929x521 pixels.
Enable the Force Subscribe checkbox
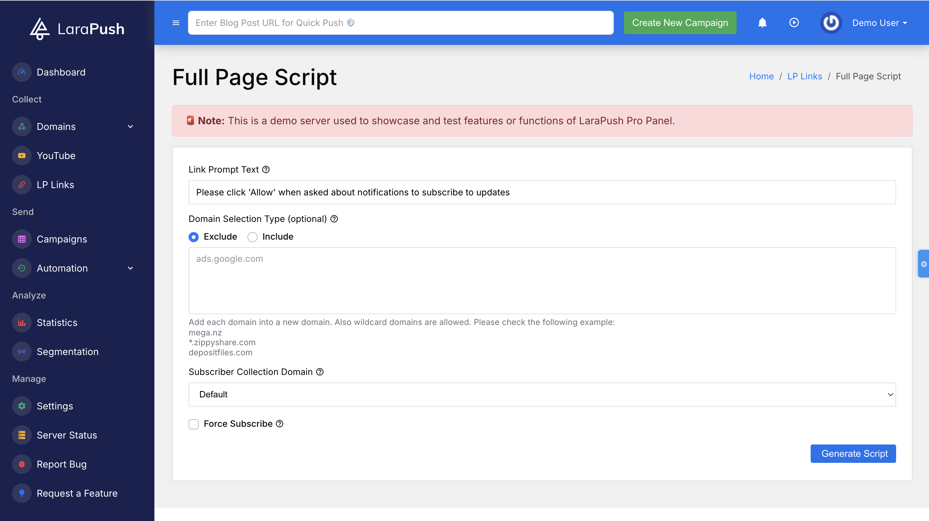[x=194, y=424]
